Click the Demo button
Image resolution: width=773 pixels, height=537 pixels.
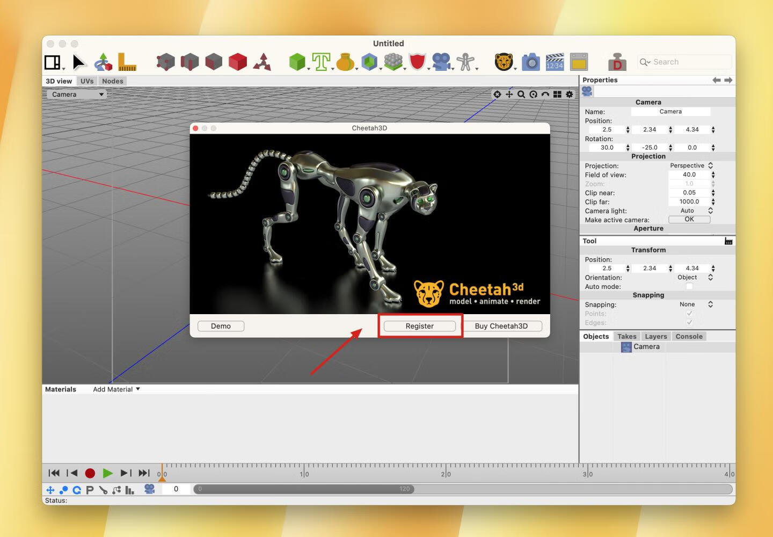click(221, 326)
